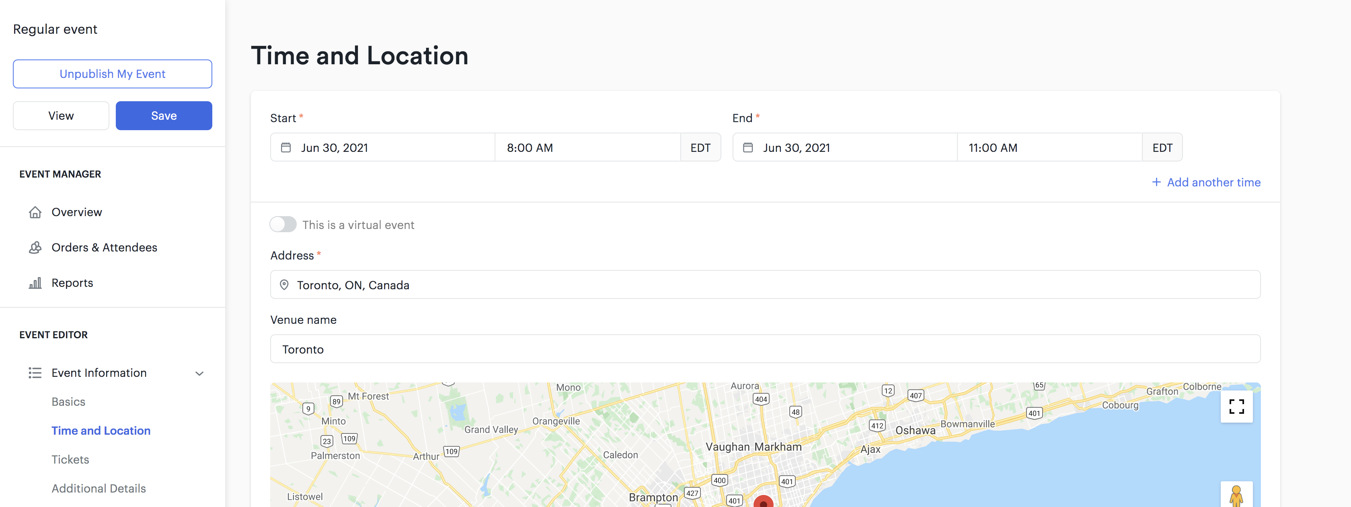Click the Street View pegman on the map

click(1236, 495)
